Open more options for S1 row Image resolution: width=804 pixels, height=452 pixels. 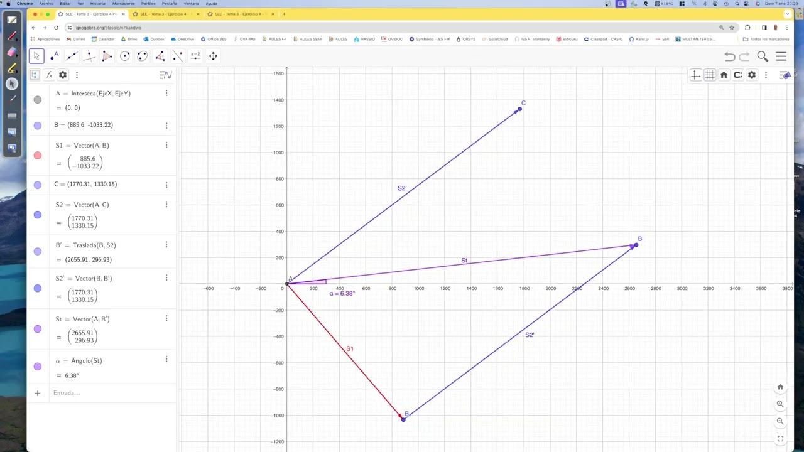coord(166,145)
